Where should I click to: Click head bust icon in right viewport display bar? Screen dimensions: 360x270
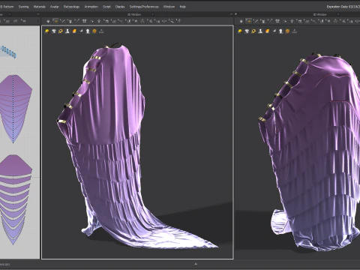coord(280,31)
